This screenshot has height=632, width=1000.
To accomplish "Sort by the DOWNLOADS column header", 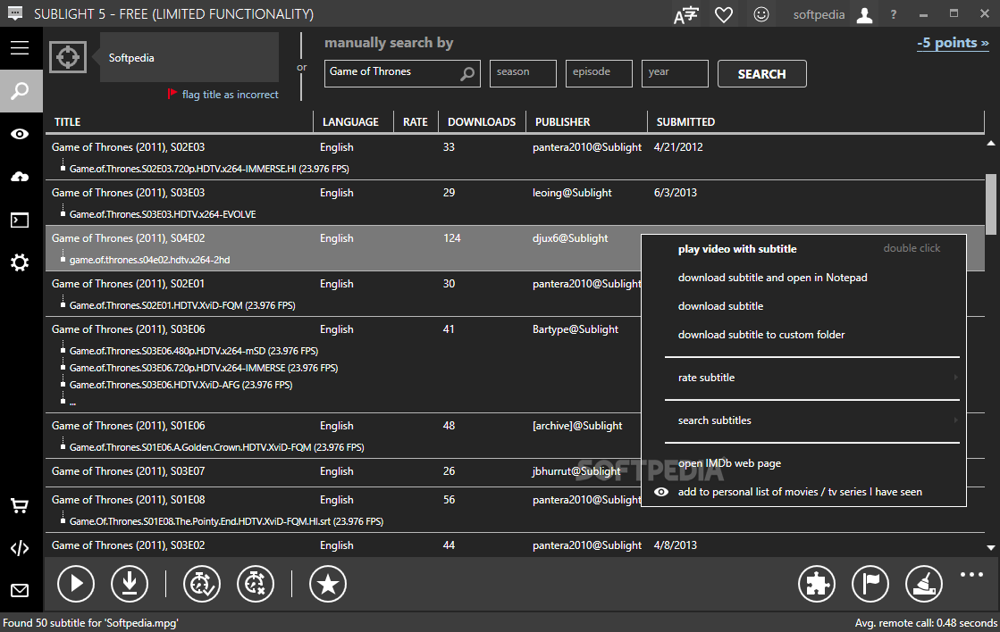I will tap(483, 121).
